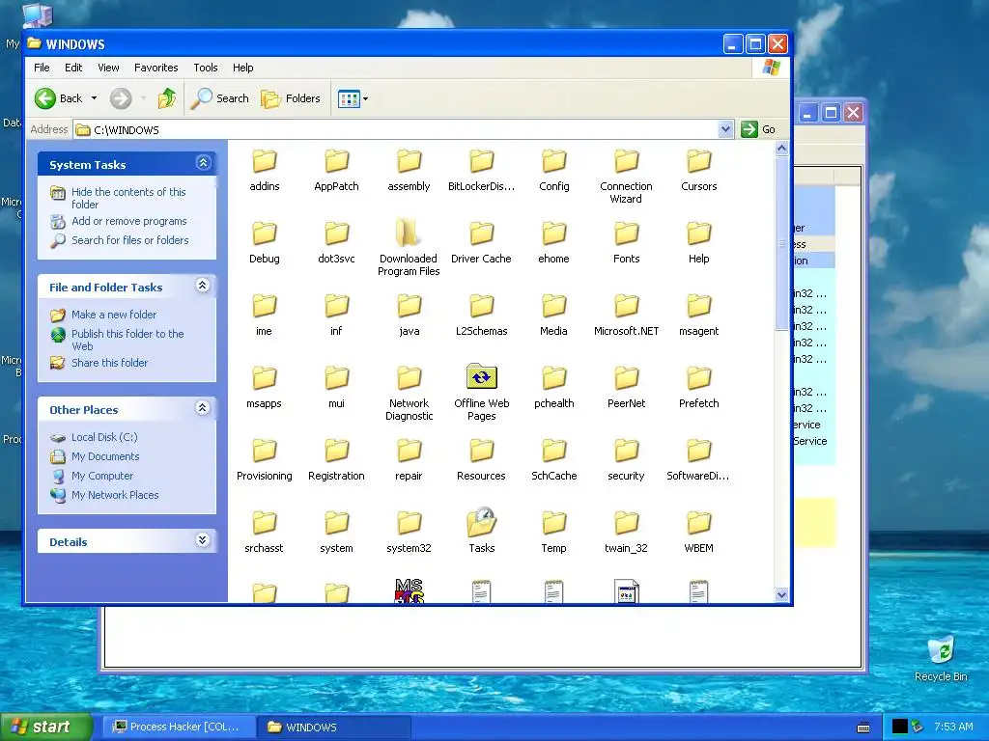989x741 pixels.
Task: Select the security folder icon
Action: [x=626, y=451]
